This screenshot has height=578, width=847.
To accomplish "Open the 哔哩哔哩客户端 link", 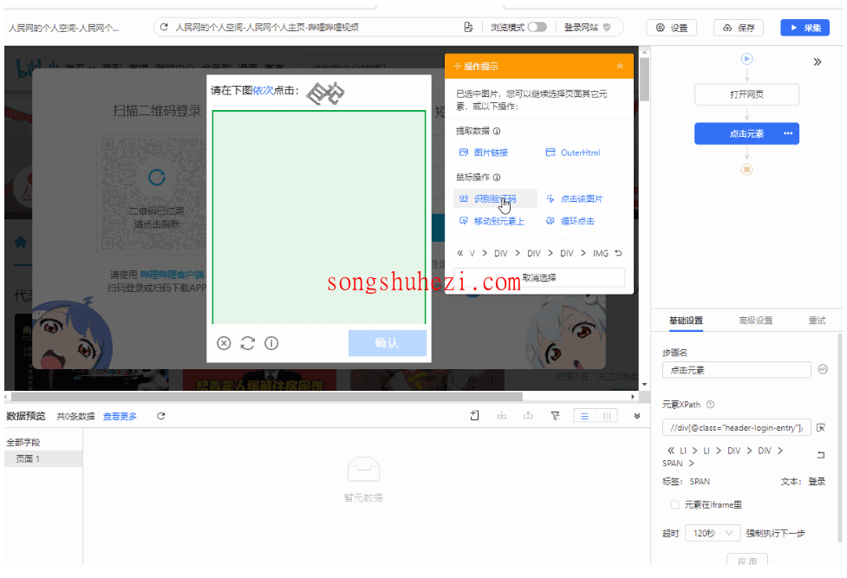I will click(x=172, y=275).
